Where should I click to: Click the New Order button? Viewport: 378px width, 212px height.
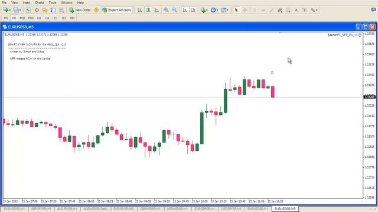(80, 10)
